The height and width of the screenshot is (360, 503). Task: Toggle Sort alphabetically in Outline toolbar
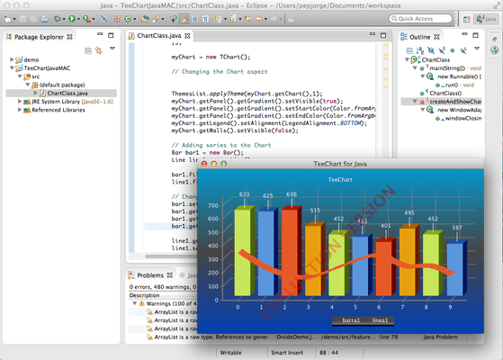pyautogui.click(x=420, y=50)
